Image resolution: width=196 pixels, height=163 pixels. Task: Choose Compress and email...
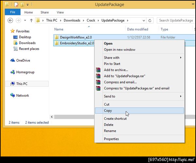[x=139, y=82]
